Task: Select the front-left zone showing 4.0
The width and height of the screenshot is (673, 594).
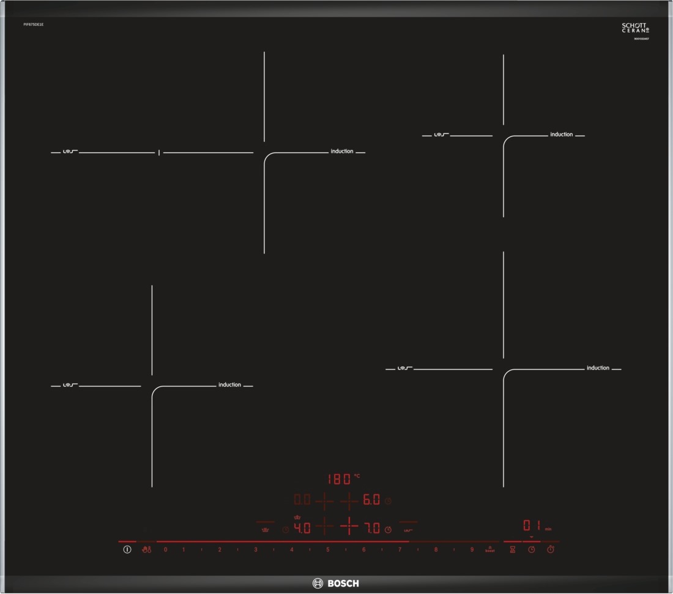Action: 302,528
